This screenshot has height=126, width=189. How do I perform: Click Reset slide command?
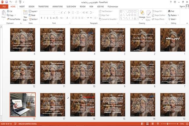click(x=32, y=15)
